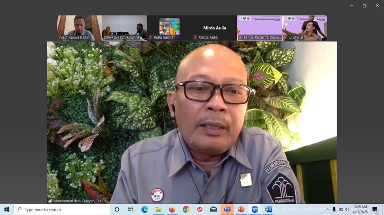Click the 'Muhammad Ibnu Qayyim, SH' speaker name label
This screenshot has width=384, height=215.
pos(77,201)
